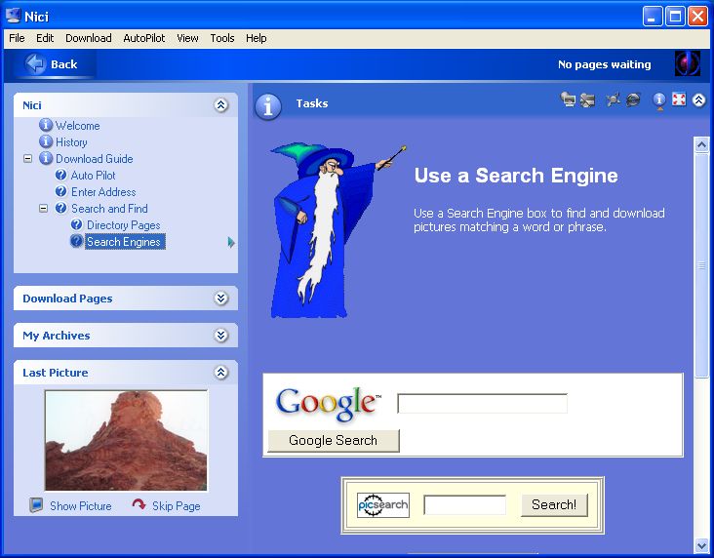
Task: Select Directory Pages in the tree
Action: (x=124, y=225)
